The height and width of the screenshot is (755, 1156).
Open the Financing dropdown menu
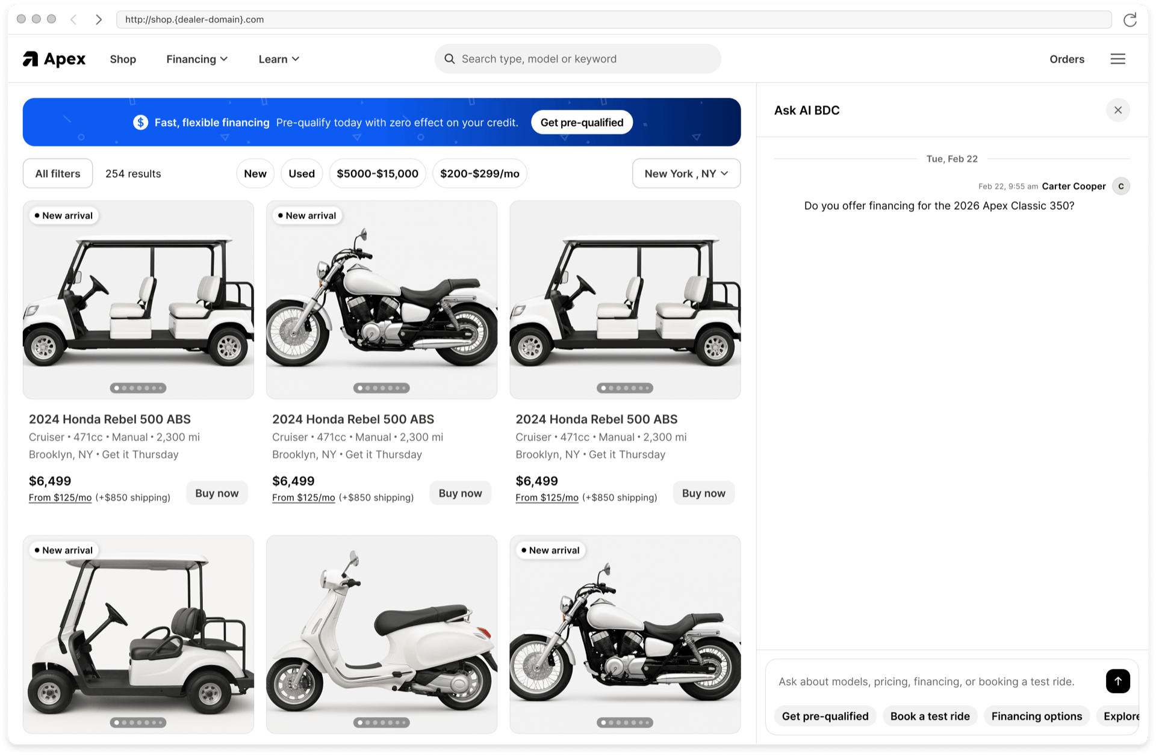coord(197,59)
